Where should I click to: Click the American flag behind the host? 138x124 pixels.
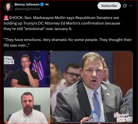click(38, 66)
